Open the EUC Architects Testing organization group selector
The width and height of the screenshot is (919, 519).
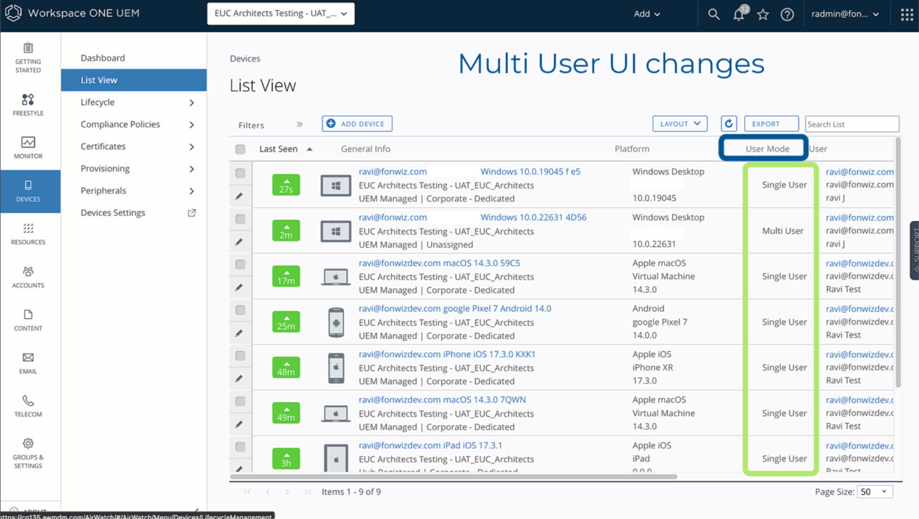[x=280, y=13]
